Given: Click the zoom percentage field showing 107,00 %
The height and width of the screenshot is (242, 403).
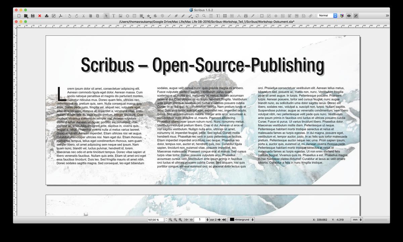Looking at the screenshot, I should (x=156, y=219).
